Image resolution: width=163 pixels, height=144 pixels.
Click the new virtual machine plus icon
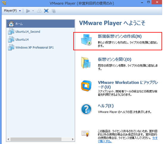coord(86,40)
